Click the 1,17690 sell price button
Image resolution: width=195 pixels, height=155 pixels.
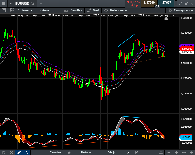(149, 3)
